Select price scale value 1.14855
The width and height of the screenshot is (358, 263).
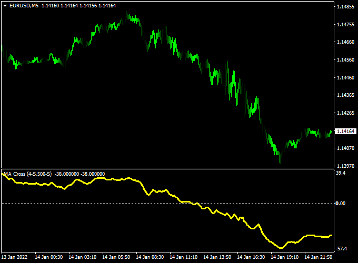[346, 7]
